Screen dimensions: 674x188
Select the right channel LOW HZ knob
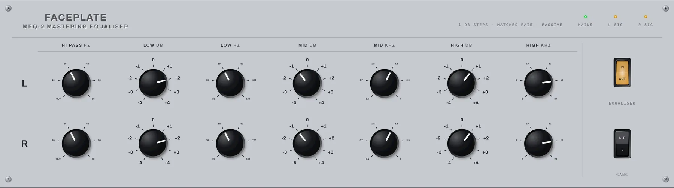pos(230,143)
